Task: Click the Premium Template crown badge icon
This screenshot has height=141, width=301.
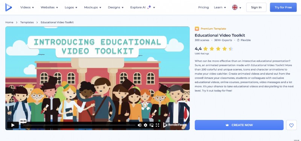Action: [197, 29]
